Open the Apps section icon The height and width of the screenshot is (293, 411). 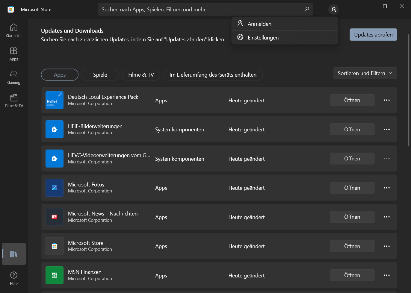[14, 54]
